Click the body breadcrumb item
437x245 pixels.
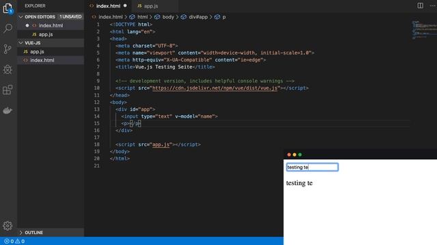[168, 17]
